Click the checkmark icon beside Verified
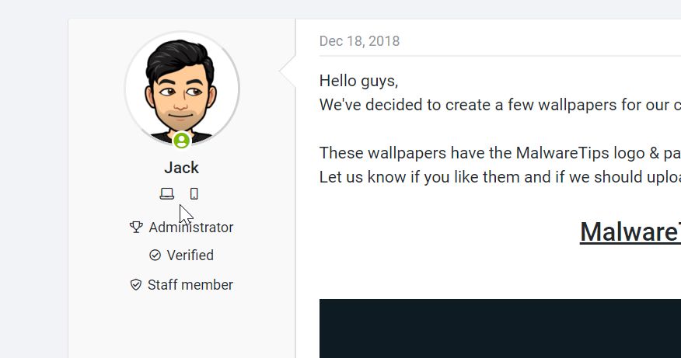Viewport: 681px width, 358px height. click(x=155, y=255)
